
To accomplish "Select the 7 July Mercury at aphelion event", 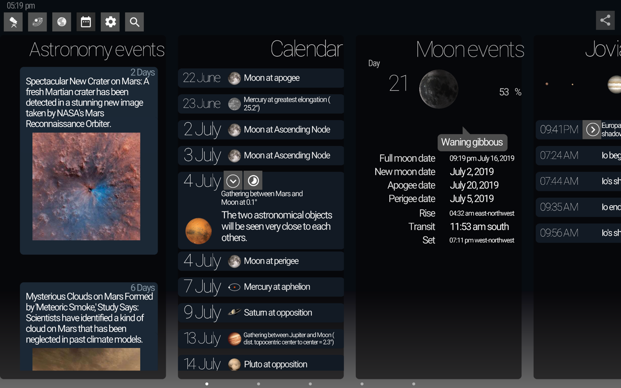I will coord(261,287).
